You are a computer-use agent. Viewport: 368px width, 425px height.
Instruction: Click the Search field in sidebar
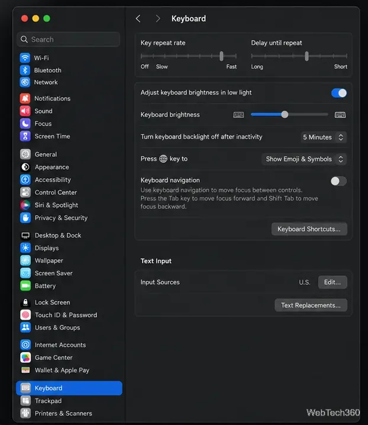69,39
